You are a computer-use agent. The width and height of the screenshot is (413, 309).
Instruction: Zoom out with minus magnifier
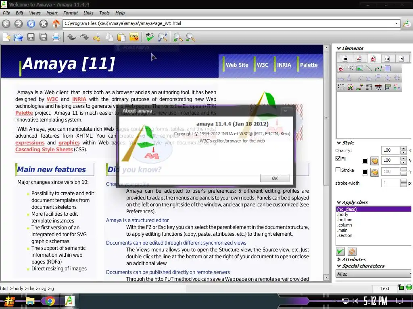pos(190,37)
